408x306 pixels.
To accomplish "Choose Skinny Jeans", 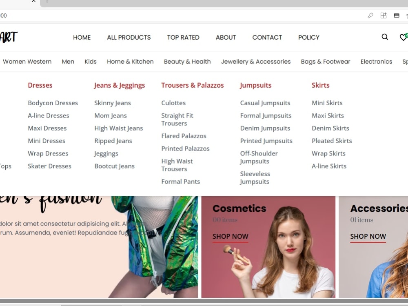I will pos(113,103).
